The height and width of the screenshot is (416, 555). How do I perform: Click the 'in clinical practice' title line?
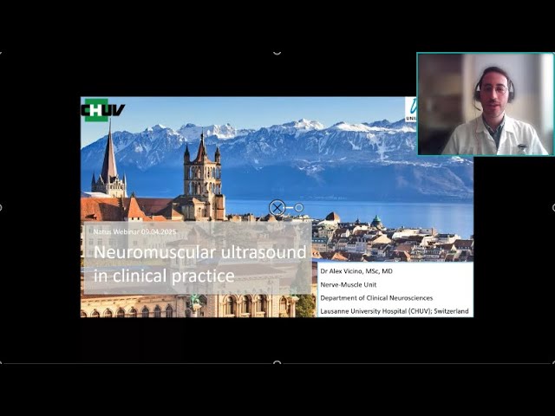[x=164, y=276]
